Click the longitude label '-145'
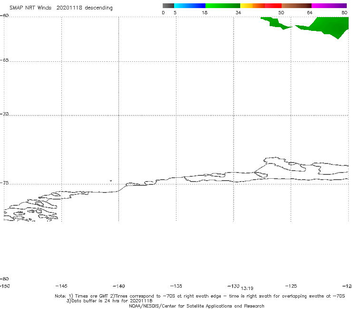Viewport: 352px width, 309px height. pyautogui.click(x=61, y=286)
